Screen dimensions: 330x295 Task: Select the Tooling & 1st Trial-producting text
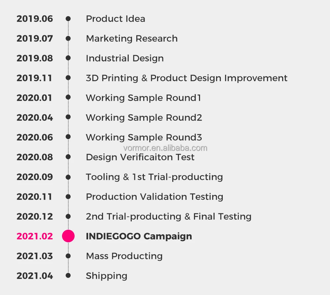154,177
